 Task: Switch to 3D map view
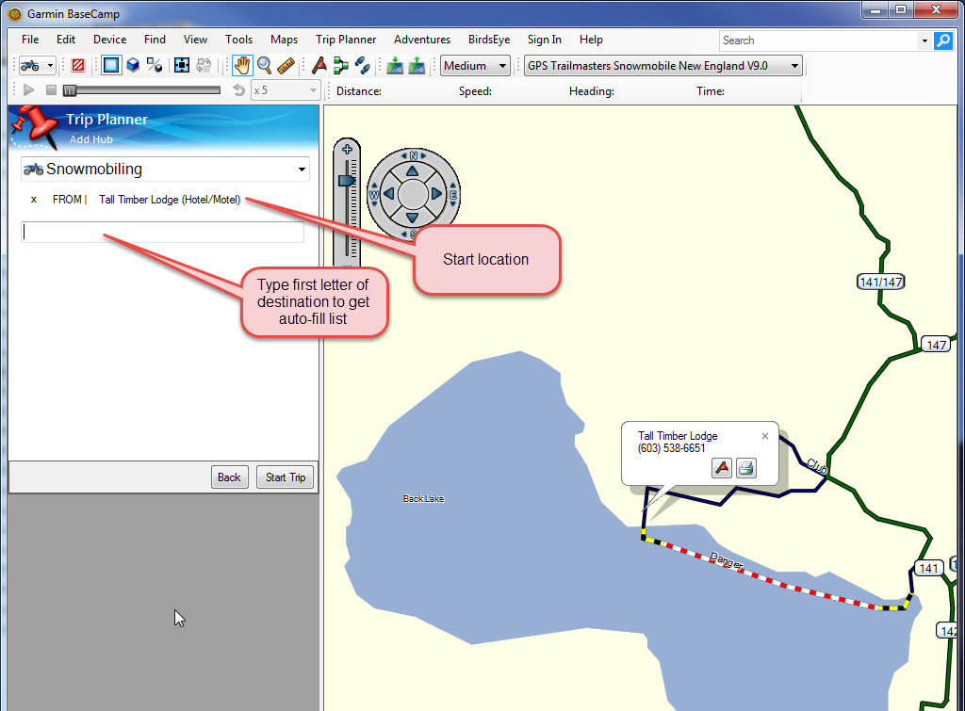133,65
